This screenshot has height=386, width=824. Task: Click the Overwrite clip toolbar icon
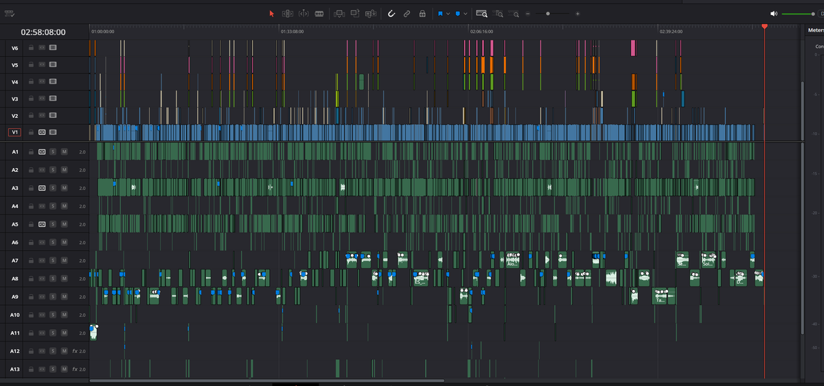(x=355, y=13)
